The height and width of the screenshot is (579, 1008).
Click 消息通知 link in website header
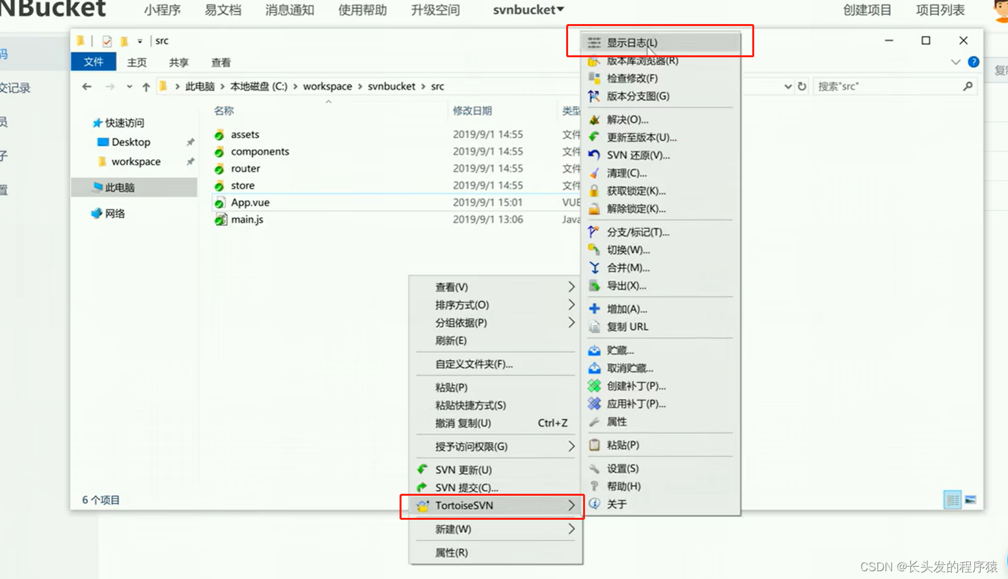point(290,10)
